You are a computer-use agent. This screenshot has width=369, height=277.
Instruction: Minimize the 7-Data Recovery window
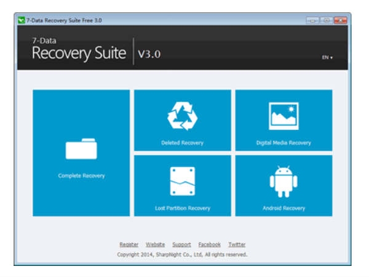(x=312, y=20)
